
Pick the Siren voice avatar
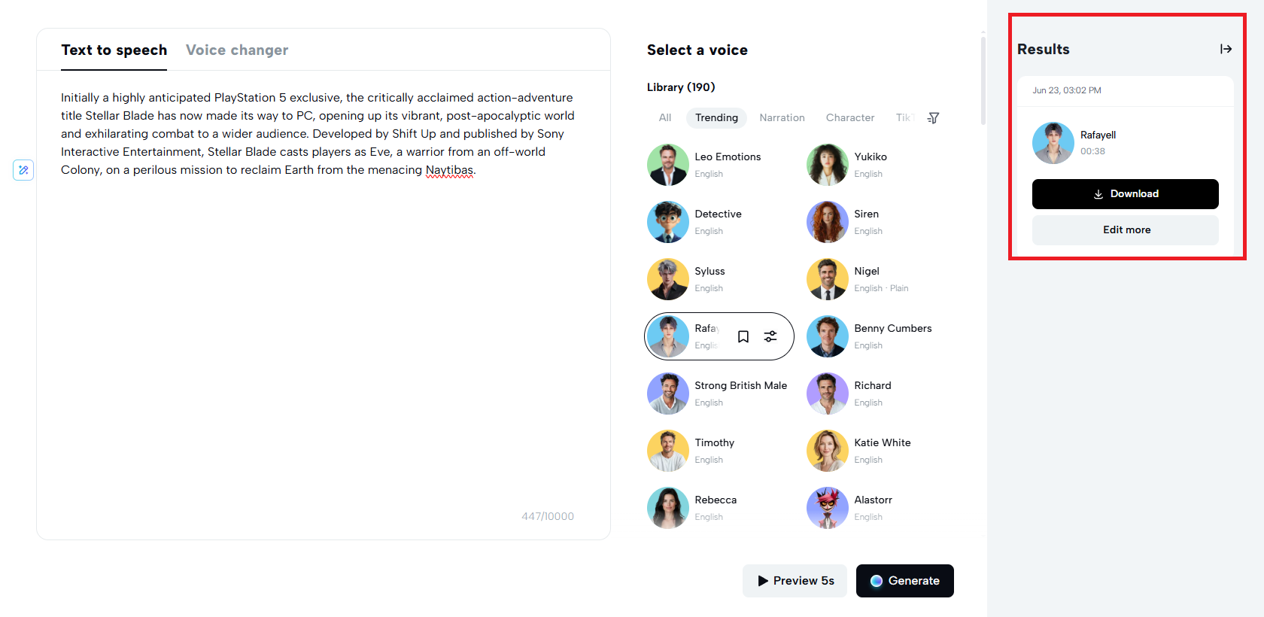(828, 222)
